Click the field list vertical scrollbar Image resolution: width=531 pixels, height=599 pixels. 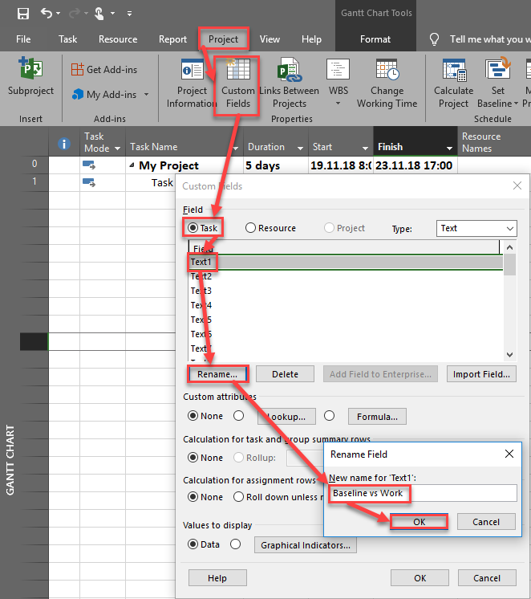(x=509, y=305)
